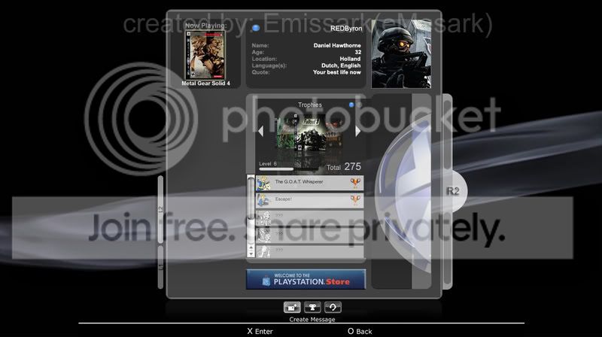Click the quote Your best life now
602x337 pixels.
pyautogui.click(x=336, y=72)
